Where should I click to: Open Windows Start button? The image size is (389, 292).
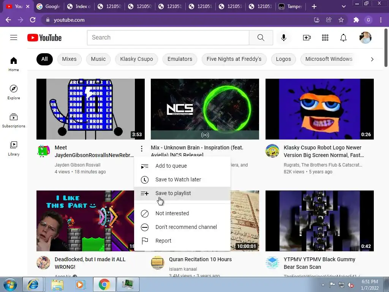tap(10, 284)
